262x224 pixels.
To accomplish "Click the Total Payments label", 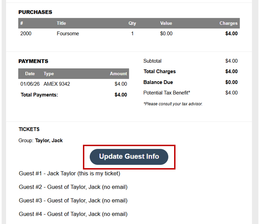I will click(39, 95).
